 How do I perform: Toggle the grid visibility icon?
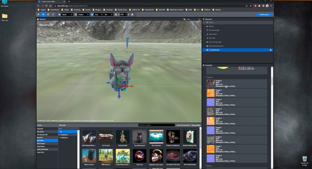coord(116,15)
